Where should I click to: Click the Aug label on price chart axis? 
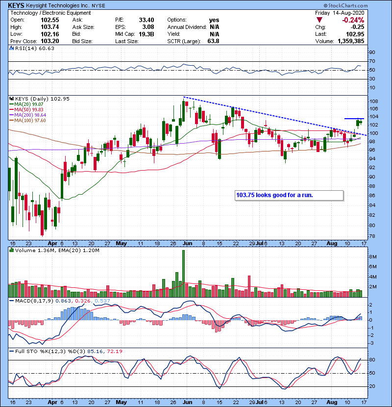[332, 244]
